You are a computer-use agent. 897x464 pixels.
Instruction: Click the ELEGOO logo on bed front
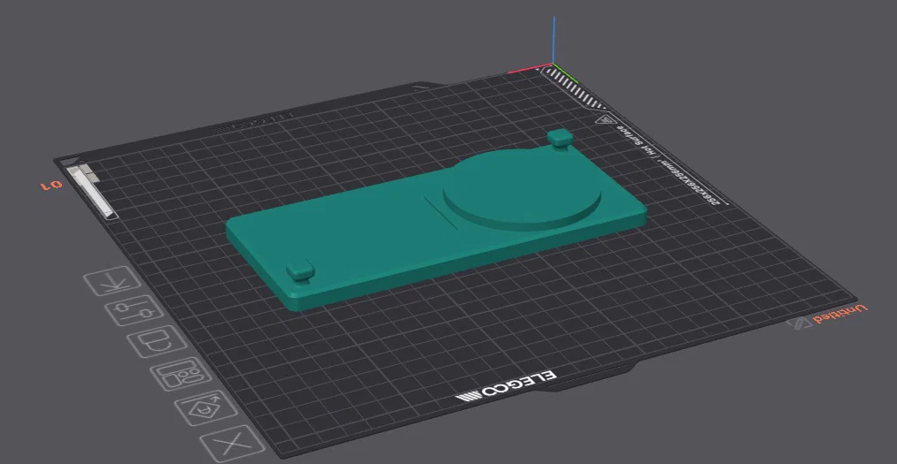[x=506, y=386]
